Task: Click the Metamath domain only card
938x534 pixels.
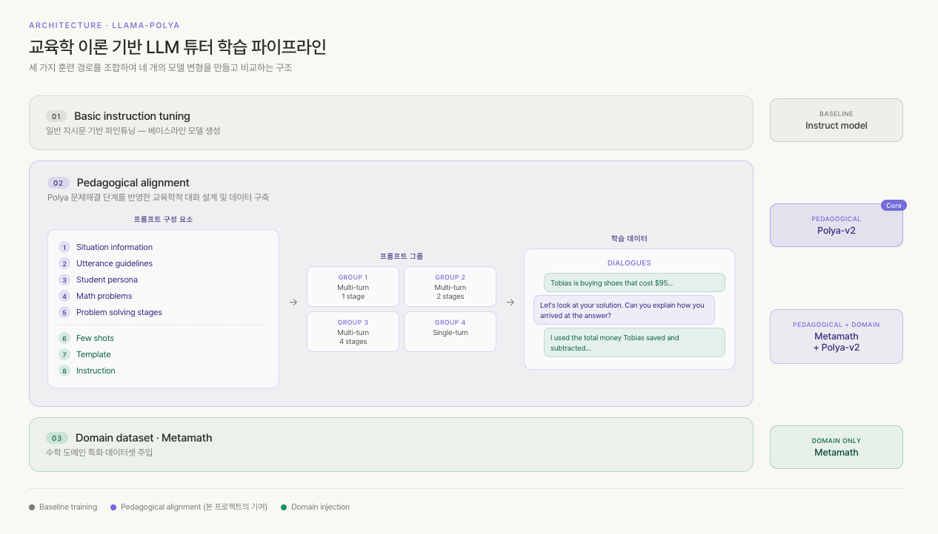Action: tap(836, 447)
